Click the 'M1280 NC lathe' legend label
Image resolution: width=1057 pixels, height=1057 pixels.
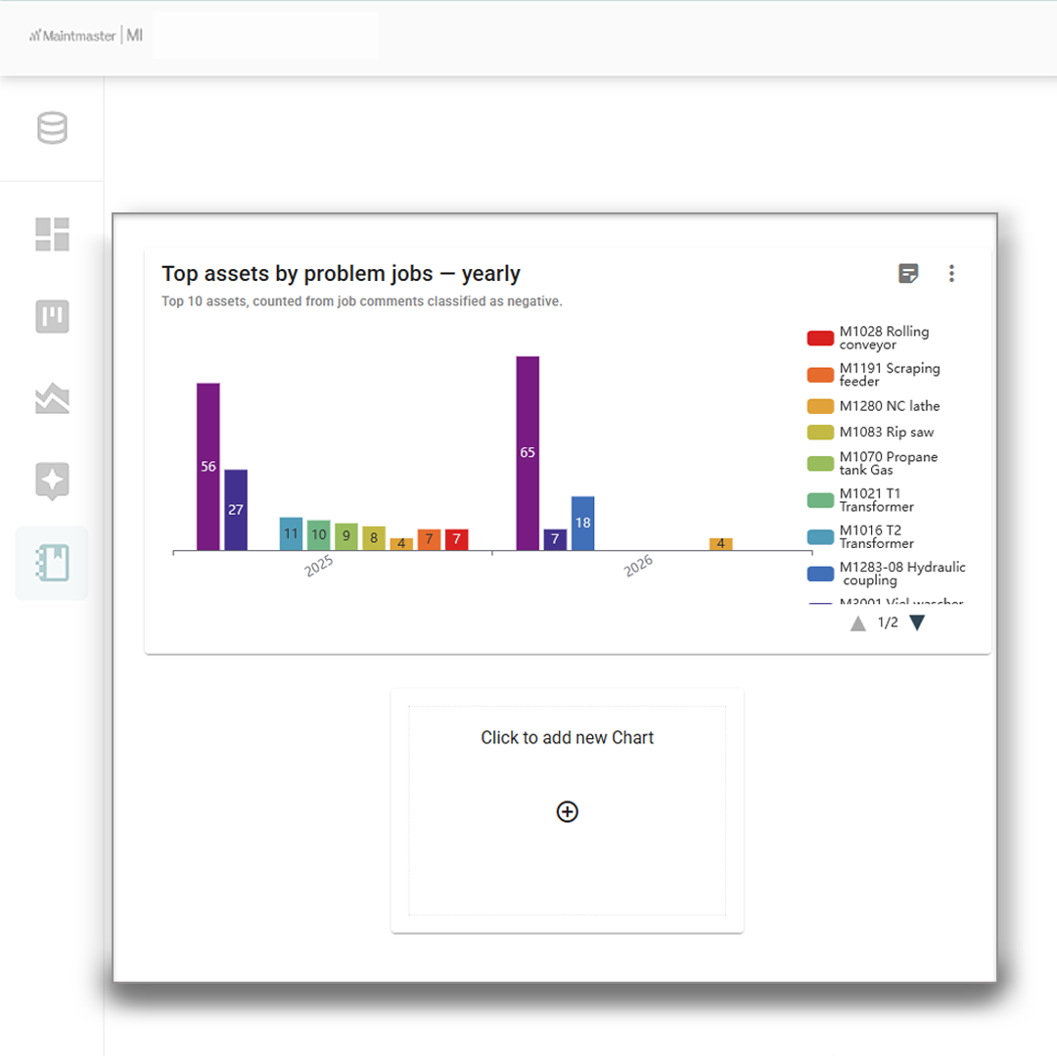click(889, 406)
